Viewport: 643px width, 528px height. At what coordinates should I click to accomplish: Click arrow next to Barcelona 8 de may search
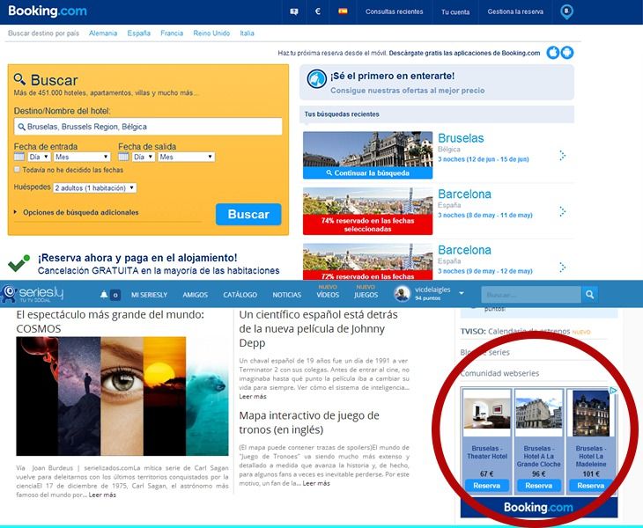pyautogui.click(x=562, y=211)
